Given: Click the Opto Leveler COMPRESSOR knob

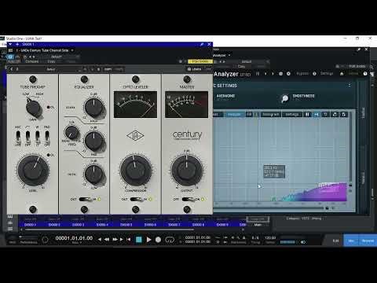Looking at the screenshot, I should pyautogui.click(x=135, y=171).
